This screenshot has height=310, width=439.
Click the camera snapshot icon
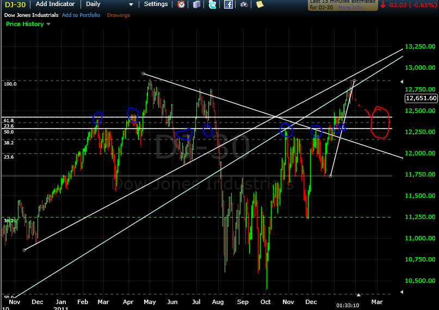(244, 4)
